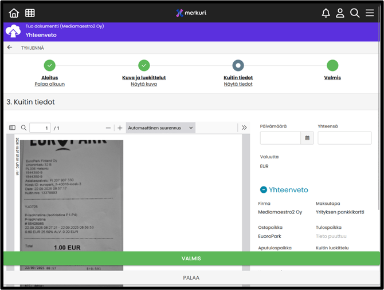Toggle the PDF viewer sidebar
The image size is (384, 290).
12,128
